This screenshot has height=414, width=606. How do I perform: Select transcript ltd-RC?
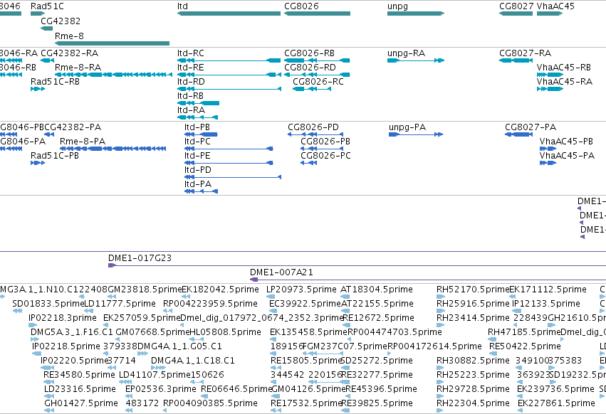[229, 60]
